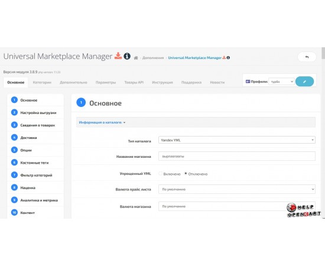Click the Версия модуля 3.8.9 text
325x266 pixels.
click(x=20, y=72)
